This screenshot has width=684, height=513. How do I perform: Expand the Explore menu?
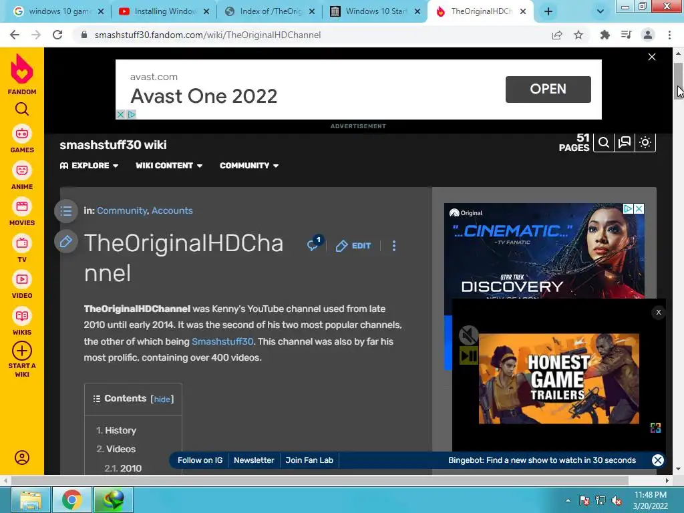click(89, 166)
